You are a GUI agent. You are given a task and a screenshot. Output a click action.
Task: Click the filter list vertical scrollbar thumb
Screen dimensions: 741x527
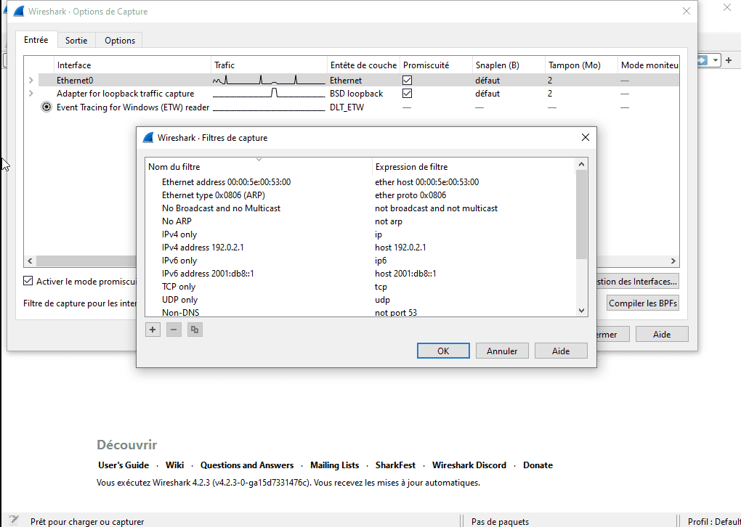[581, 214]
